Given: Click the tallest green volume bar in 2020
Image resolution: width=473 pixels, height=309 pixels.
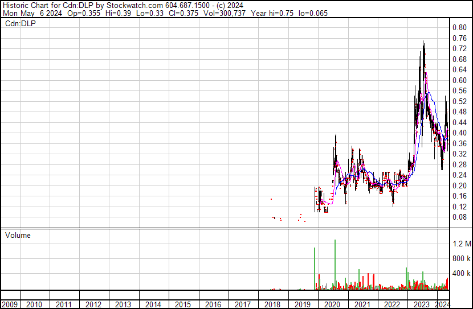Looking at the screenshot, I should (x=335, y=265).
